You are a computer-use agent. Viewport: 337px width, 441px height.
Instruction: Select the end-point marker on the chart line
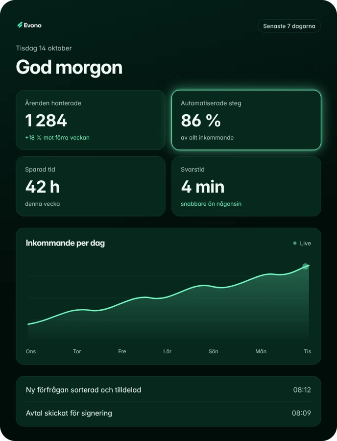(305, 266)
